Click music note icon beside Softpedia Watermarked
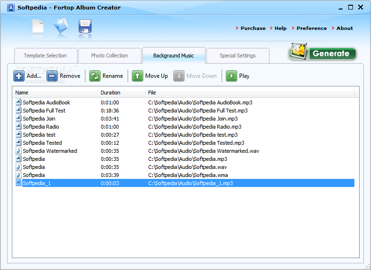 pyautogui.click(x=19, y=150)
